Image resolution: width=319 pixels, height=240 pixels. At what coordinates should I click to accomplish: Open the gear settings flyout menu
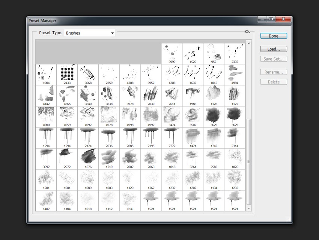(x=247, y=32)
